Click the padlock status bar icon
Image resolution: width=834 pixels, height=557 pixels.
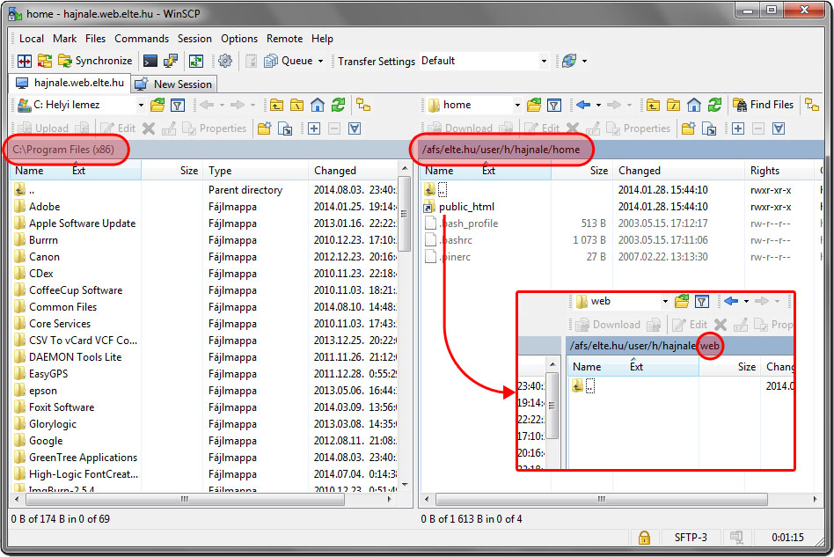click(644, 538)
